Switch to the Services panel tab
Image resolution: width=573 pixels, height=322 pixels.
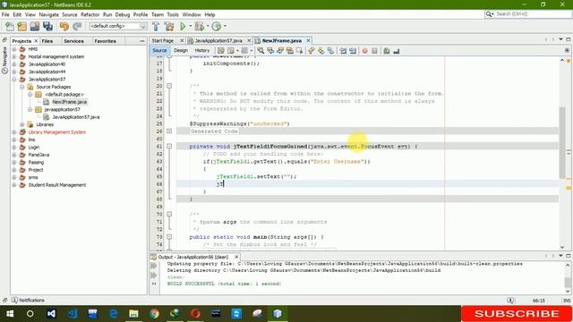coord(73,41)
